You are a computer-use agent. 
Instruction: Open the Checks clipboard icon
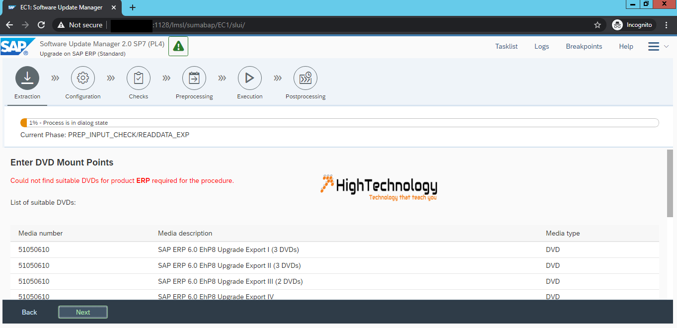point(139,78)
